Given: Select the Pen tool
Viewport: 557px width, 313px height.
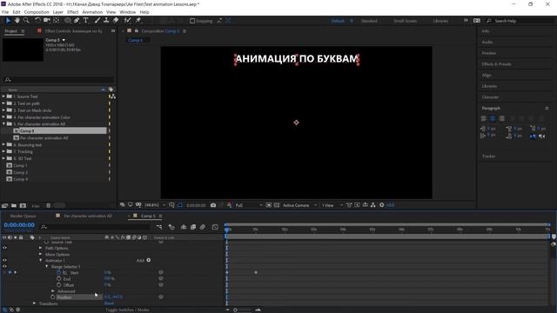Looking at the screenshot, I should coord(77,21).
